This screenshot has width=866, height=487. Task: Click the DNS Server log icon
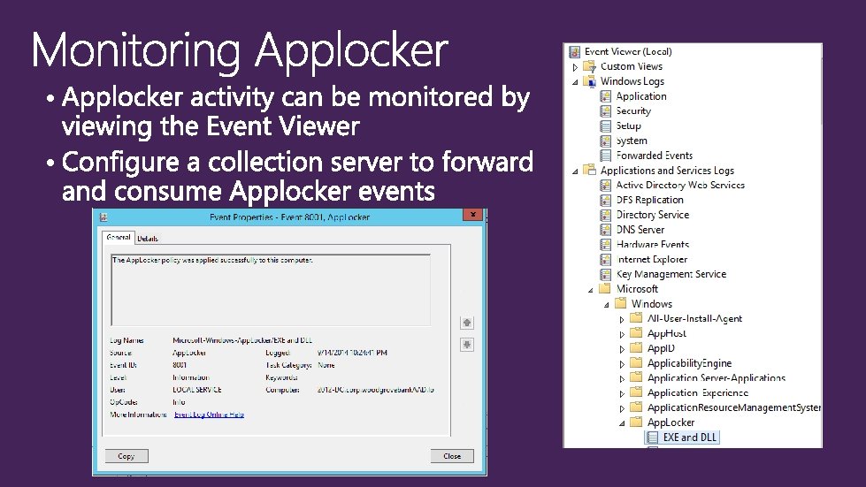coord(606,230)
